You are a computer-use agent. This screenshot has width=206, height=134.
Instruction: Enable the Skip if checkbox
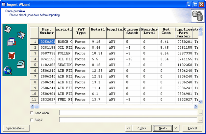(x=32, y=120)
